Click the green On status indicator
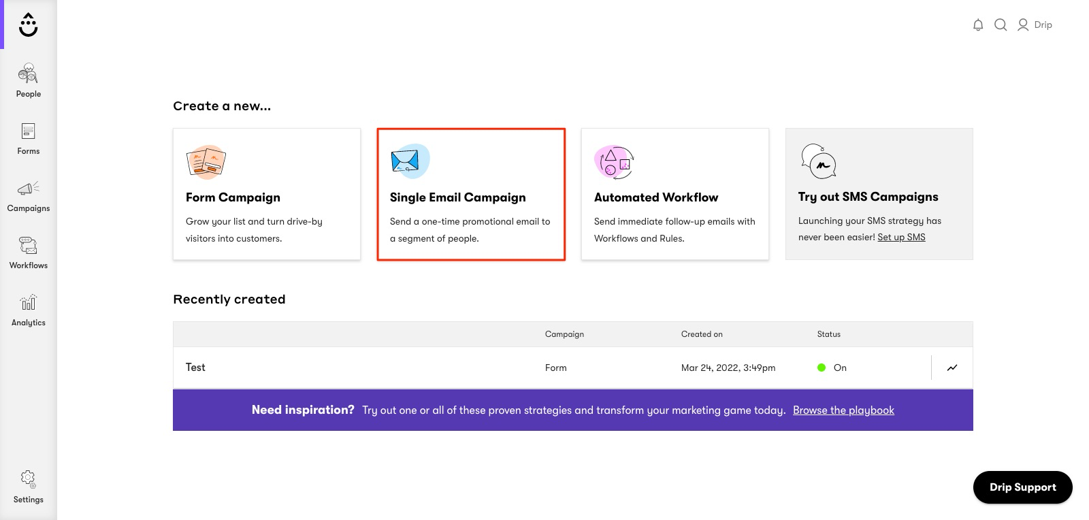The height and width of the screenshot is (520, 1089). pos(822,368)
